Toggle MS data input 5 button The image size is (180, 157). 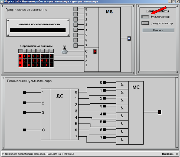[x=76, y=35]
